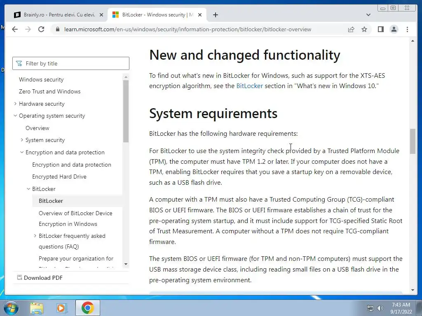Screen dimensions: 422x316
Task: Launch Windows Media Player from the taskbar
Action: [x=61, y=308]
